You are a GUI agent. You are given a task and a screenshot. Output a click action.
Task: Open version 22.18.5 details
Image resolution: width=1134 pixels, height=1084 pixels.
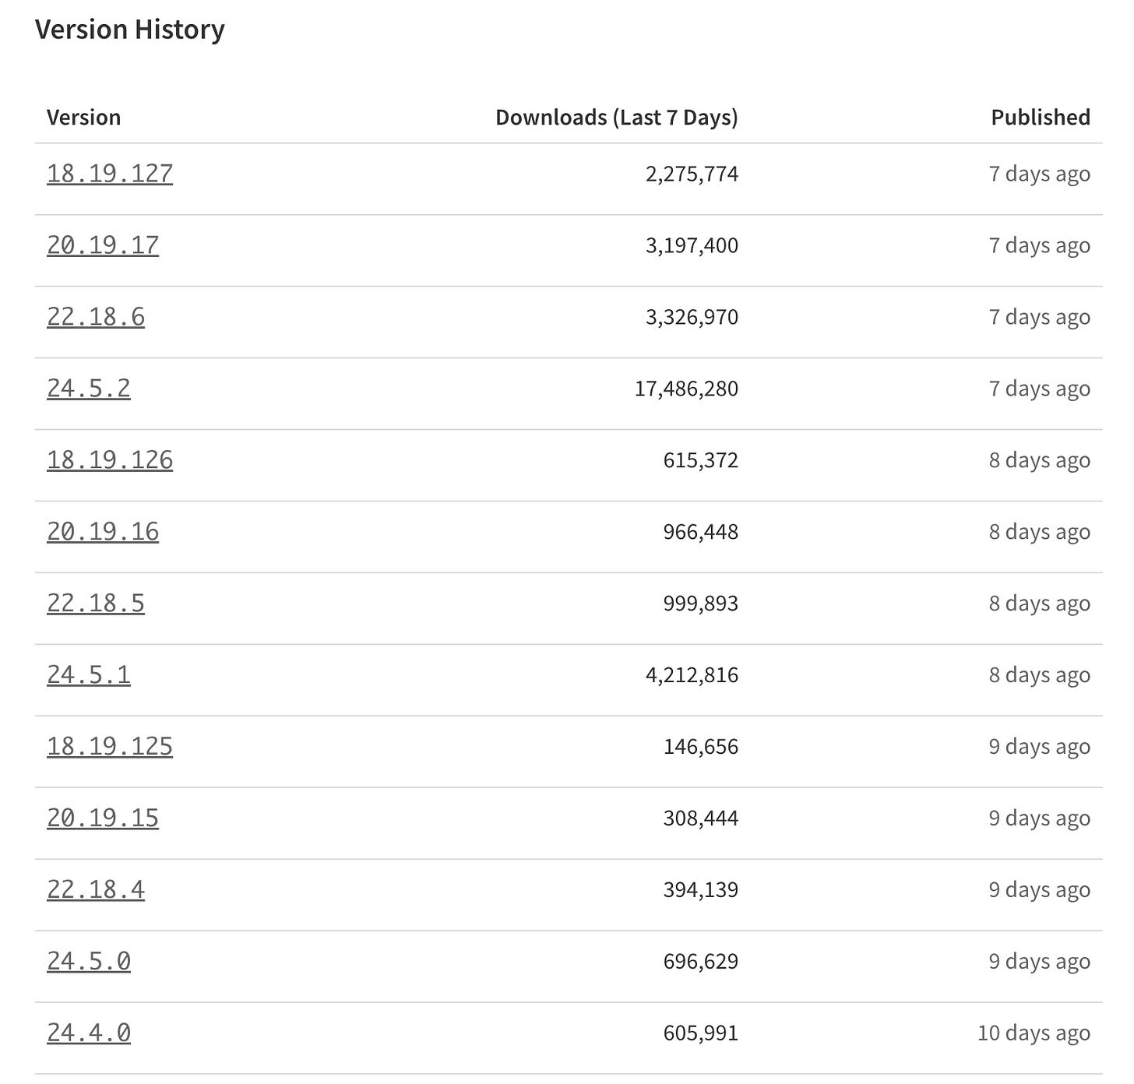point(96,603)
